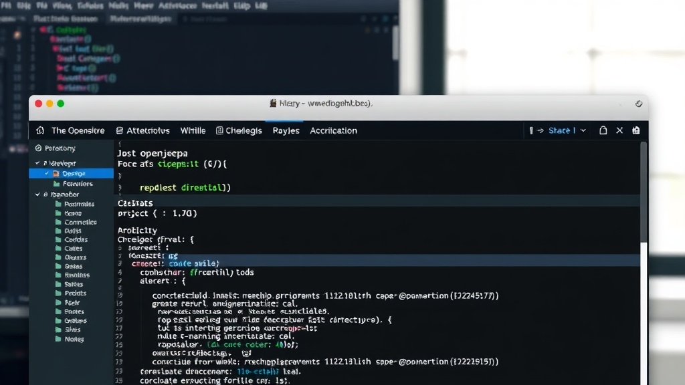Click the Jost openjeepa code line

click(153, 153)
